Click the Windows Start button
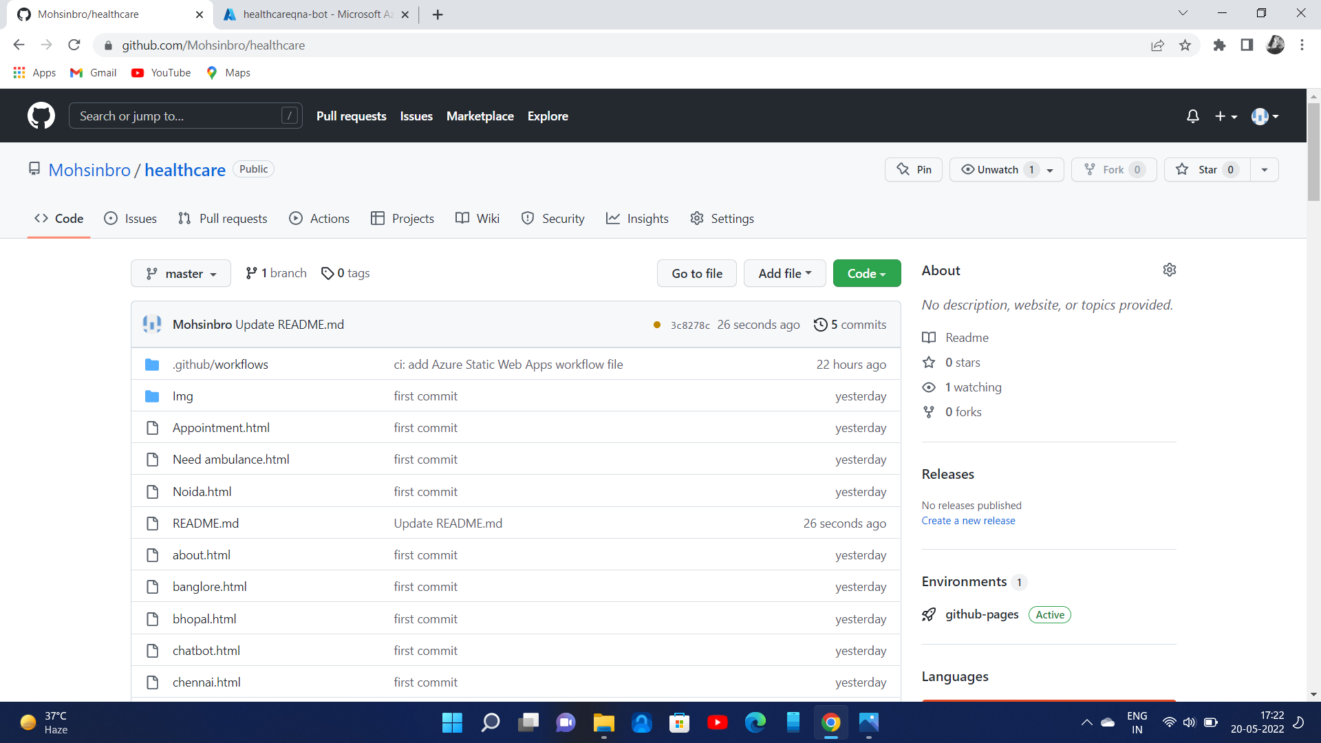1321x743 pixels. click(x=452, y=722)
